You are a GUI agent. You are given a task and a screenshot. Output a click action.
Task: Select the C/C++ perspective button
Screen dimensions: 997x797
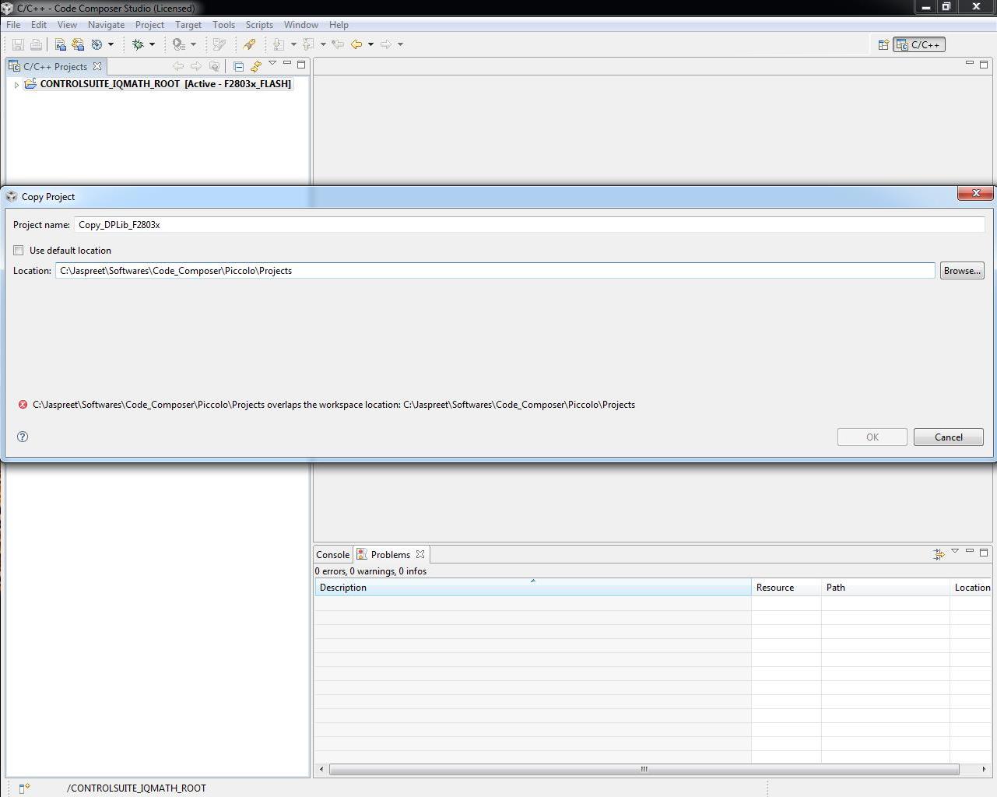click(918, 44)
